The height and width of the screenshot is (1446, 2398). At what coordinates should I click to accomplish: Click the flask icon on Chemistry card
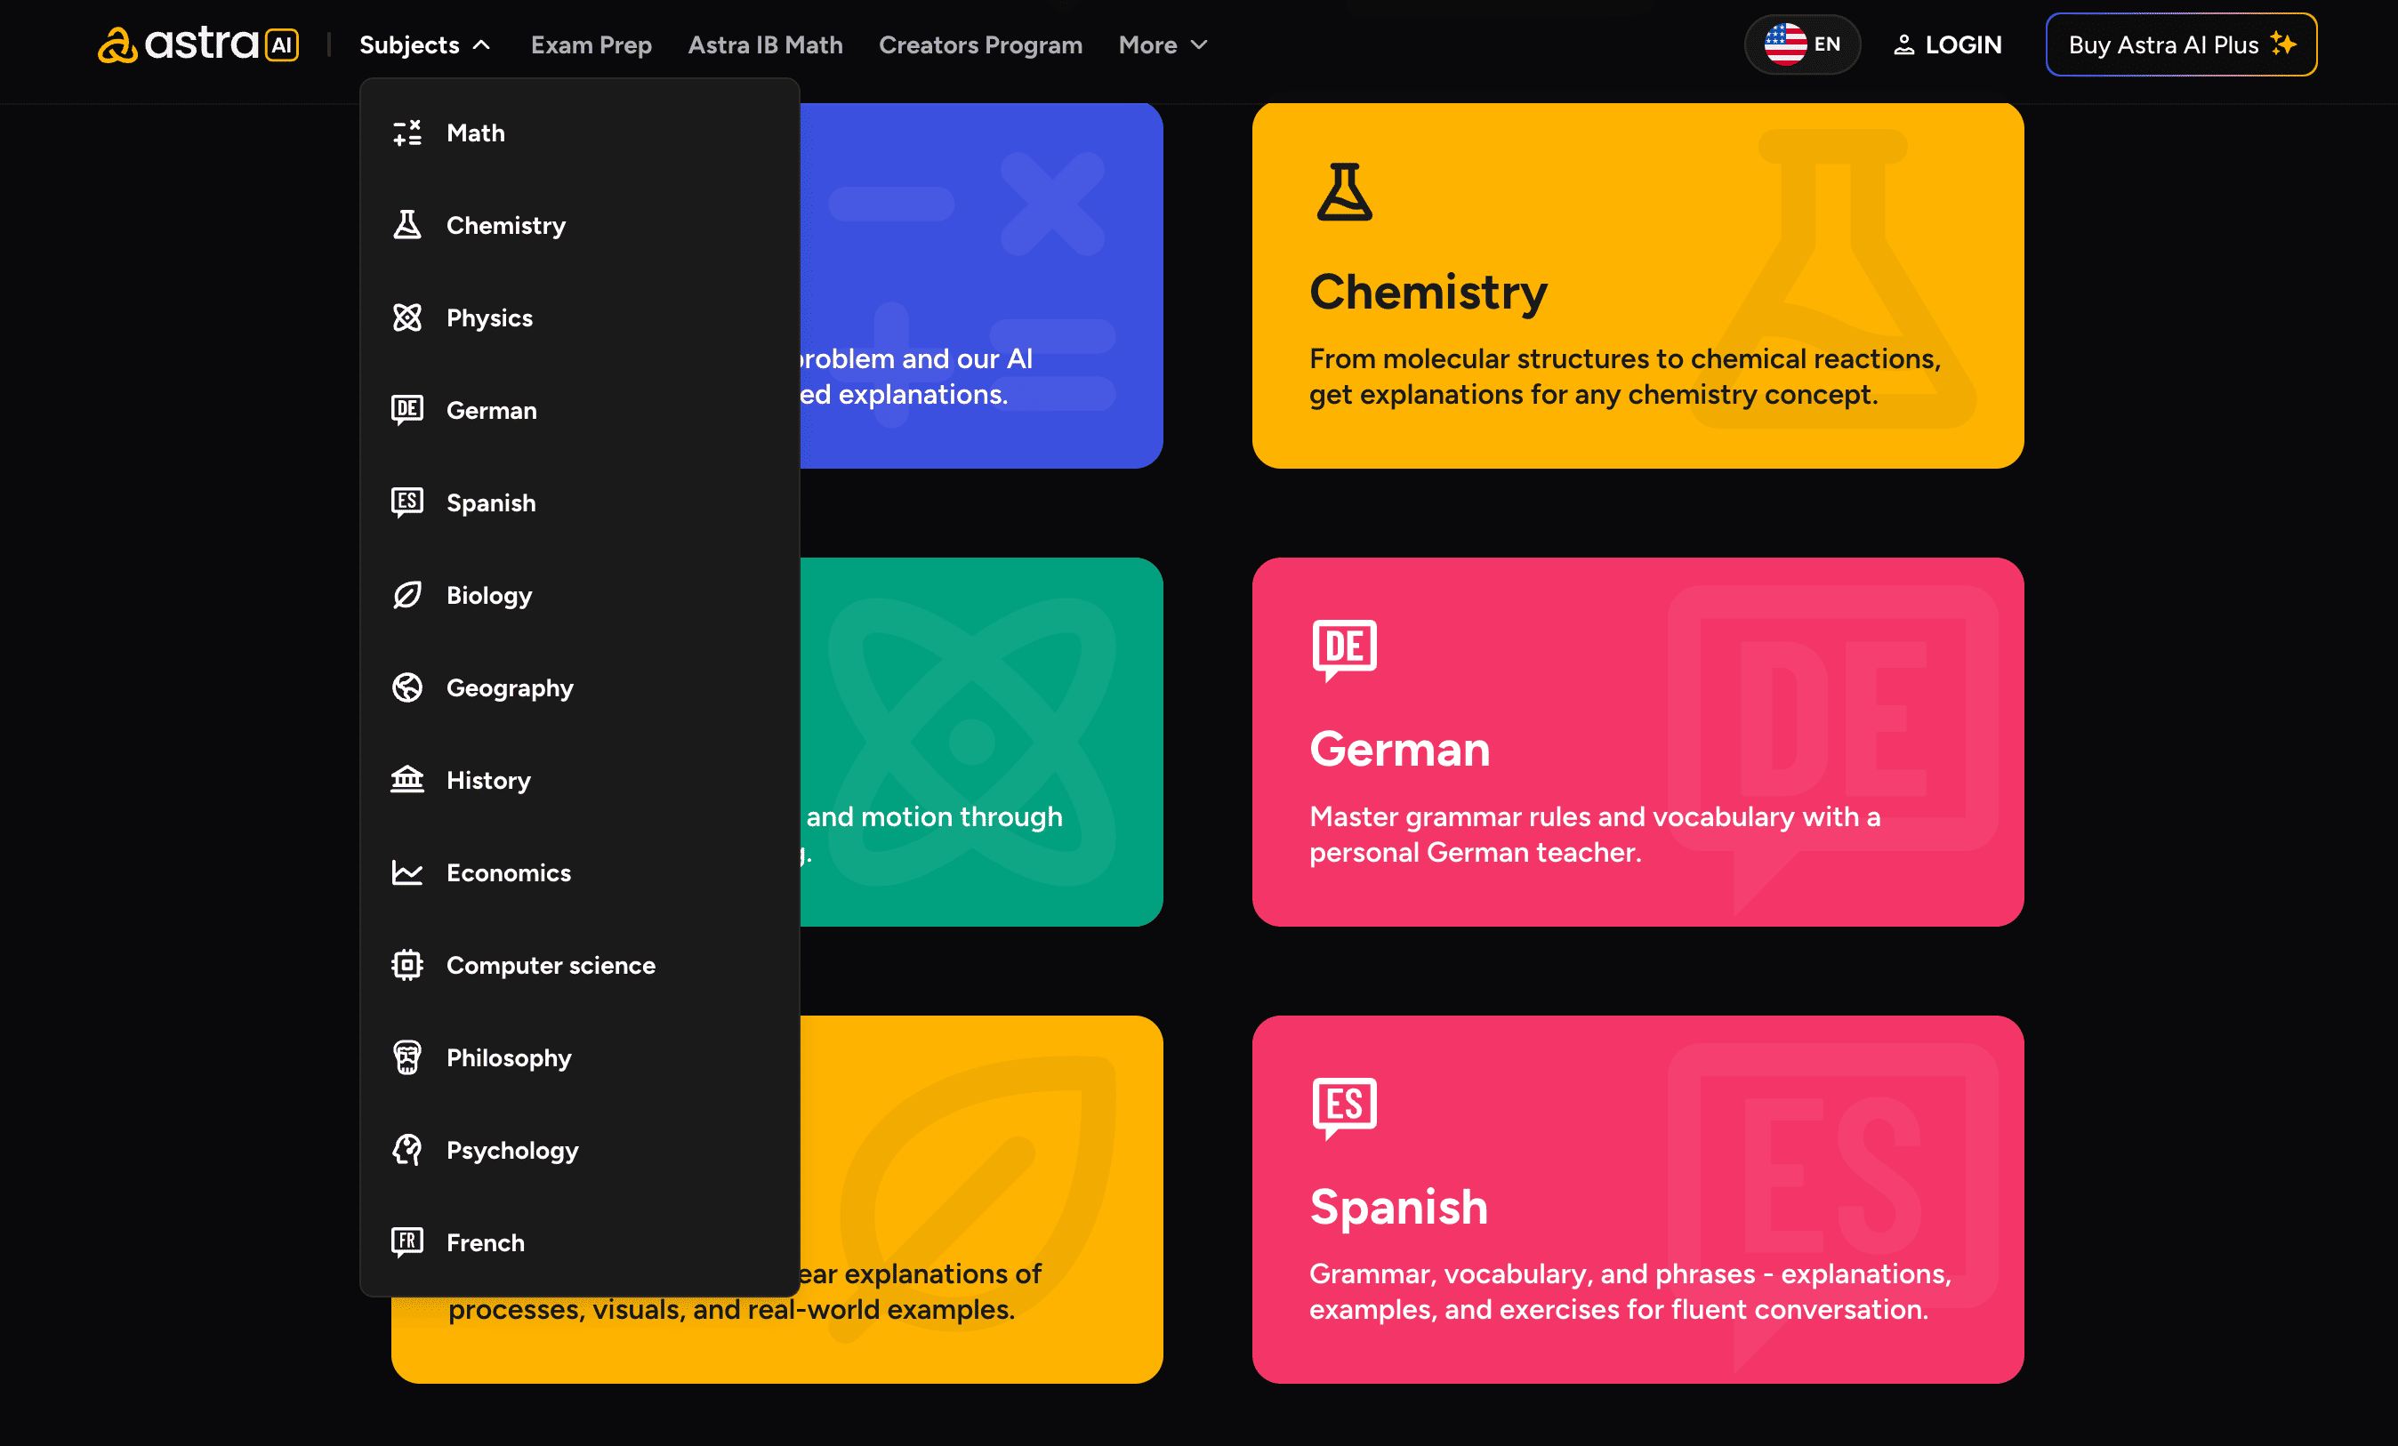(1344, 192)
